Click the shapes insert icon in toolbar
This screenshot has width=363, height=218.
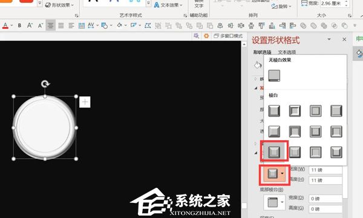(x=105, y=25)
